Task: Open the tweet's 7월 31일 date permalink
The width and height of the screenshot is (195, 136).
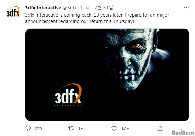Action: pos(104,8)
